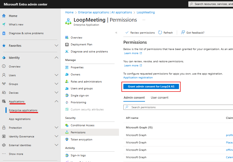Click the Home house icon in sidebar

click(4, 16)
